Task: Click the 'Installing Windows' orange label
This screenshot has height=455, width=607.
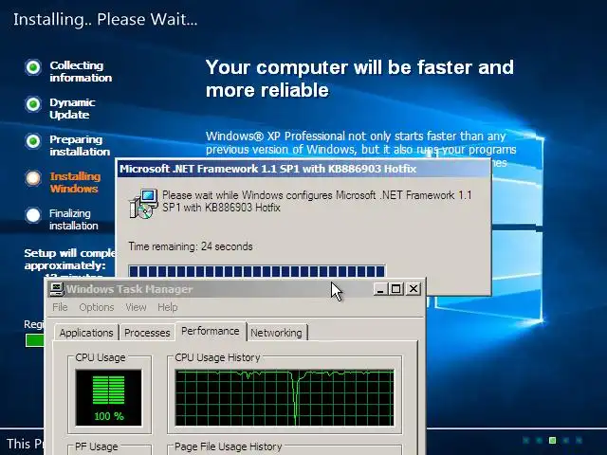Action: [75, 182]
